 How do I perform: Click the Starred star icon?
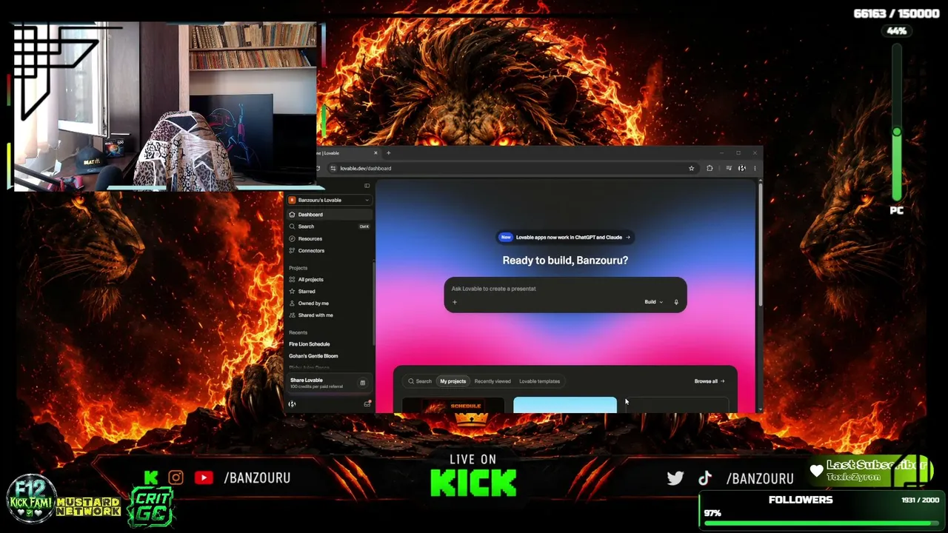(x=292, y=292)
